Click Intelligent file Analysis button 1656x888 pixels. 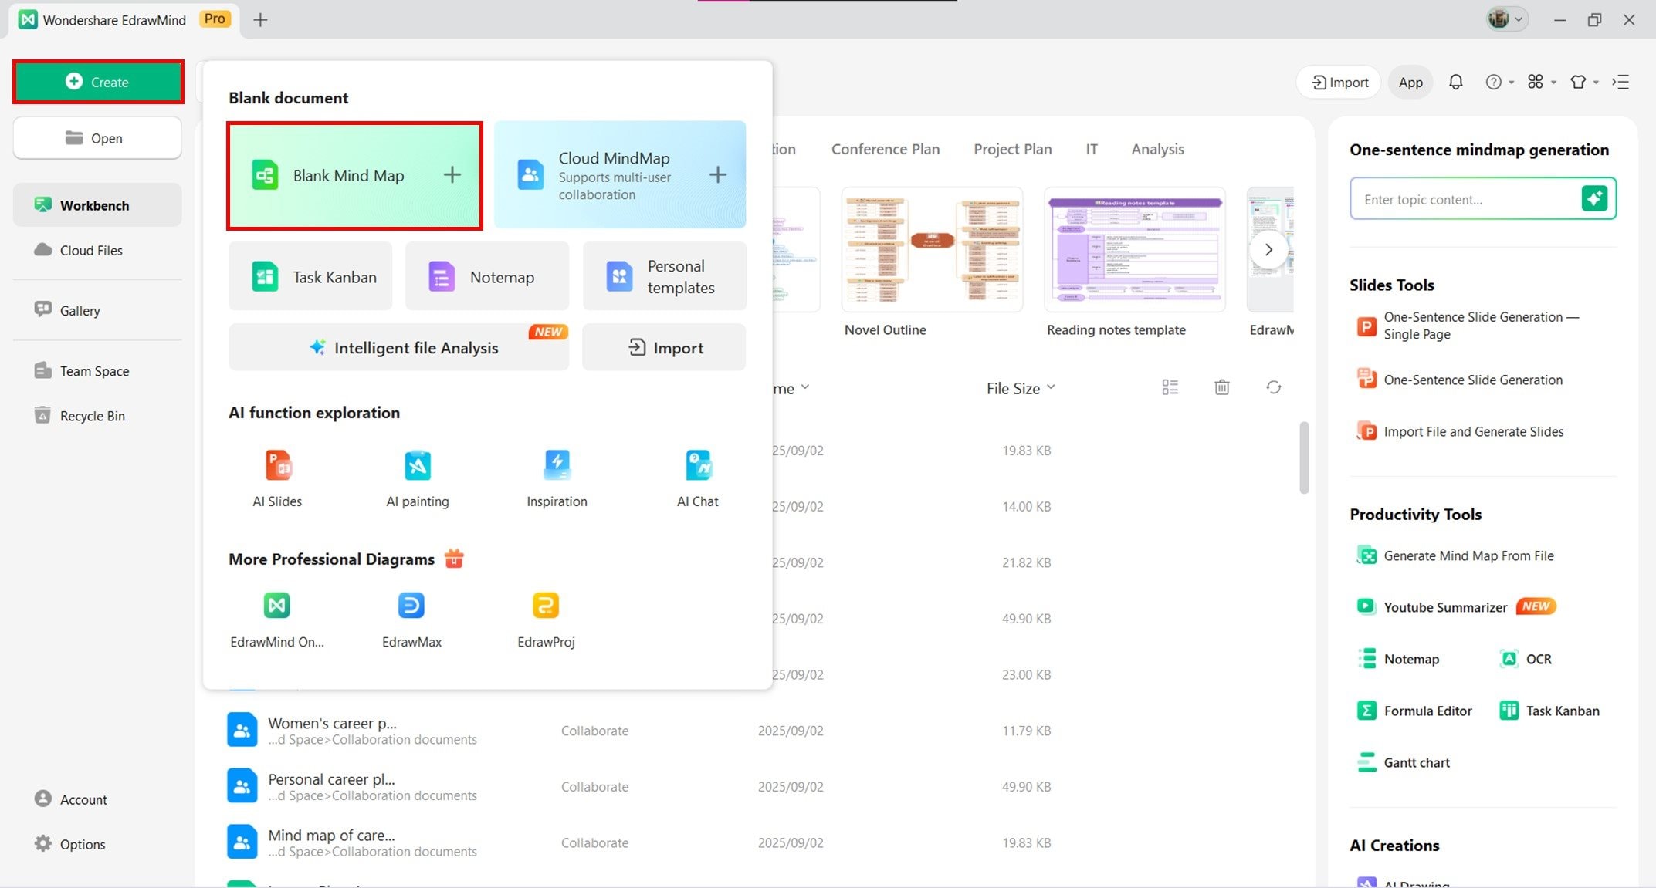point(398,347)
